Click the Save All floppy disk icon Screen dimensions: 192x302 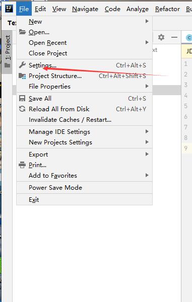[x=22, y=99]
